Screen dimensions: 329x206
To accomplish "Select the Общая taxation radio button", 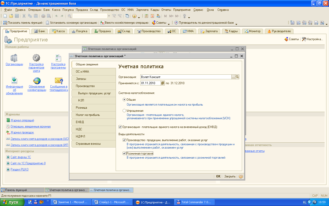I will tap(124, 100).
